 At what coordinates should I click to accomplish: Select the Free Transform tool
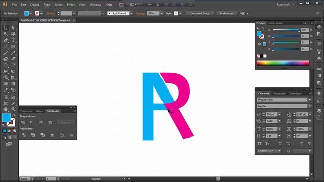[13, 71]
